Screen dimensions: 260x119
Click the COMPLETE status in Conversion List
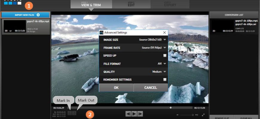click(239, 29)
